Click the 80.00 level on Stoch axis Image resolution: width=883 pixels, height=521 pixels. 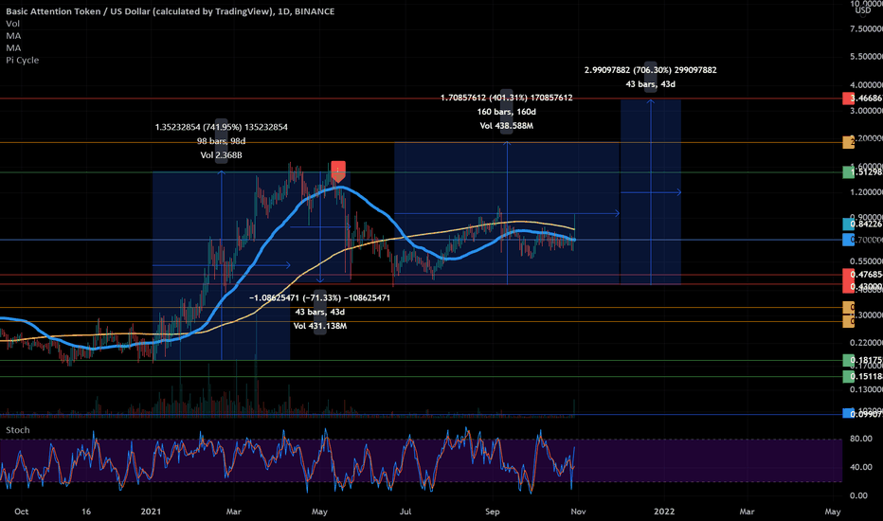click(861, 439)
